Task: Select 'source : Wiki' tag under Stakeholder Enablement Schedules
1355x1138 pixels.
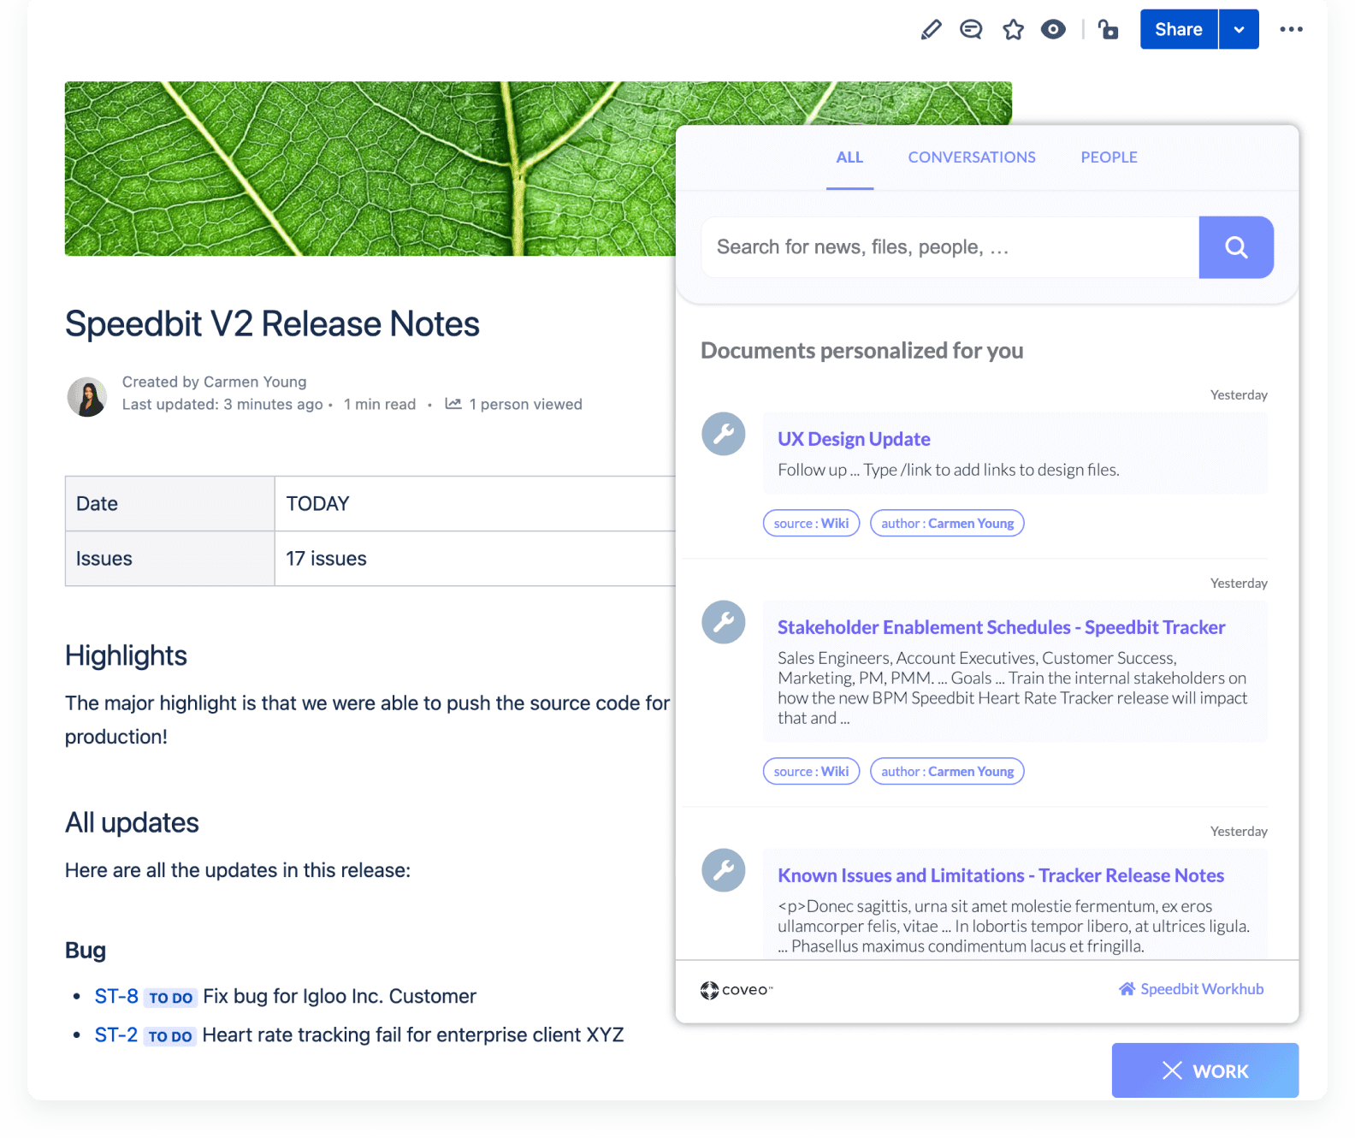Action: 811,771
